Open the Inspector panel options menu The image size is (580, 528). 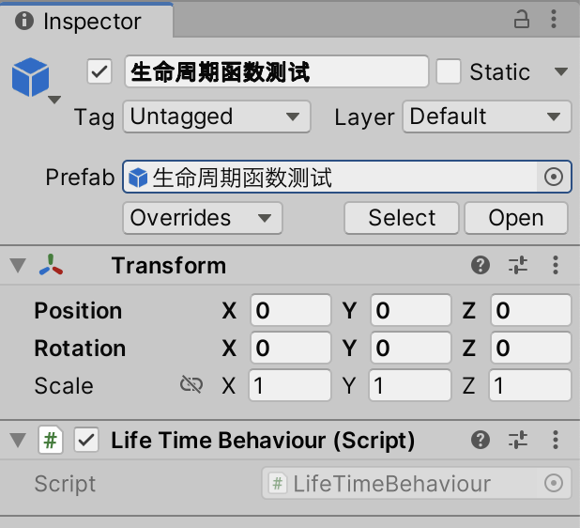pos(555,20)
